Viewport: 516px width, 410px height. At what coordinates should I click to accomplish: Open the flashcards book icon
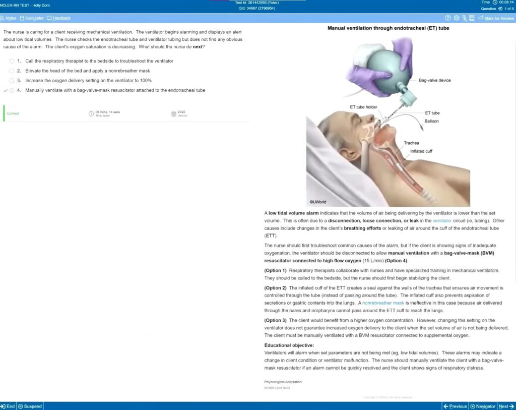pos(472,18)
